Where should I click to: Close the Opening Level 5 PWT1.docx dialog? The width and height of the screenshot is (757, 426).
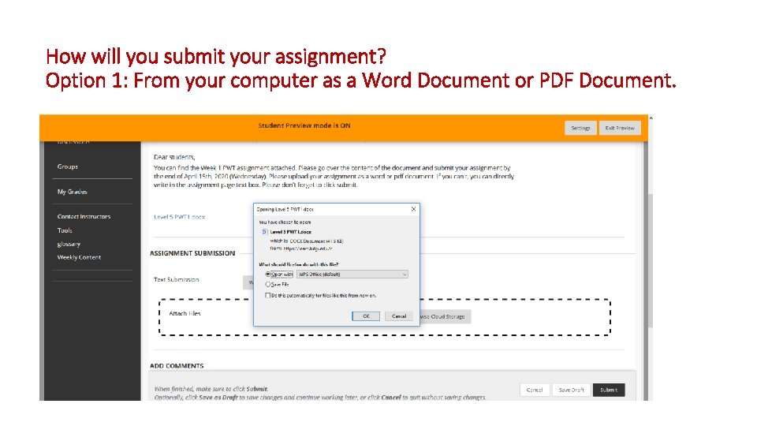413,209
